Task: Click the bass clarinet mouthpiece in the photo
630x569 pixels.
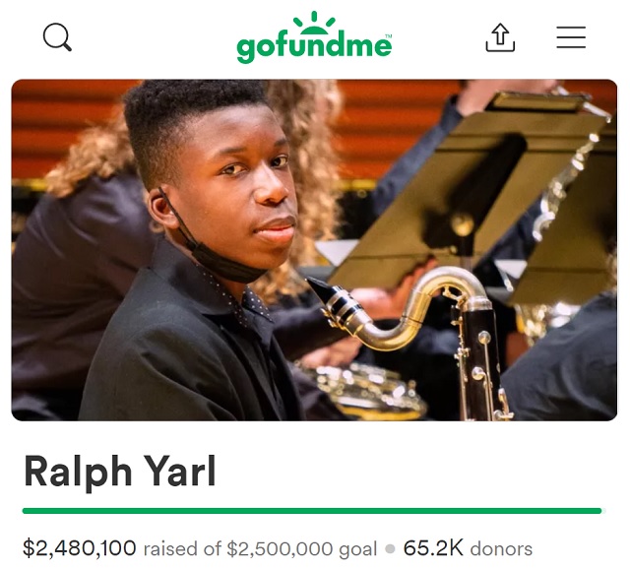Action: point(332,300)
